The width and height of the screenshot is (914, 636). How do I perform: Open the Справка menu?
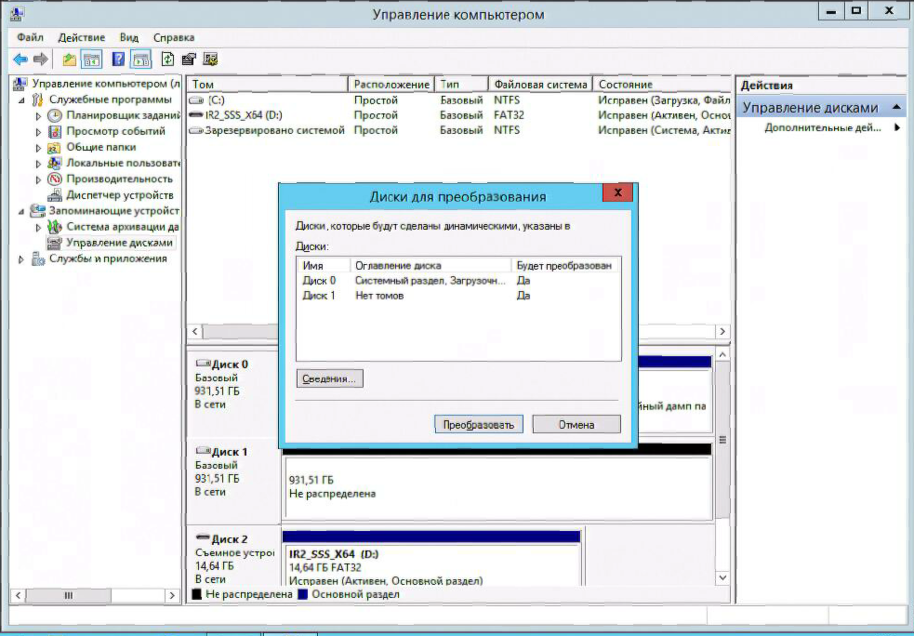(174, 37)
